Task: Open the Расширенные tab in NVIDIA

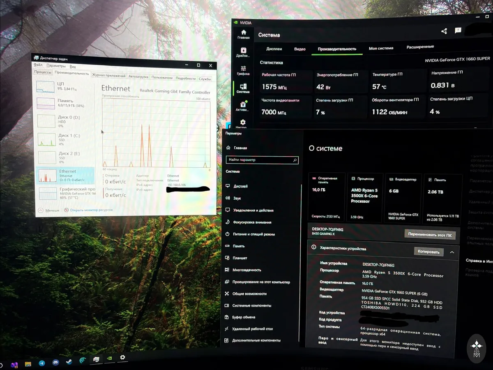Action: click(420, 47)
